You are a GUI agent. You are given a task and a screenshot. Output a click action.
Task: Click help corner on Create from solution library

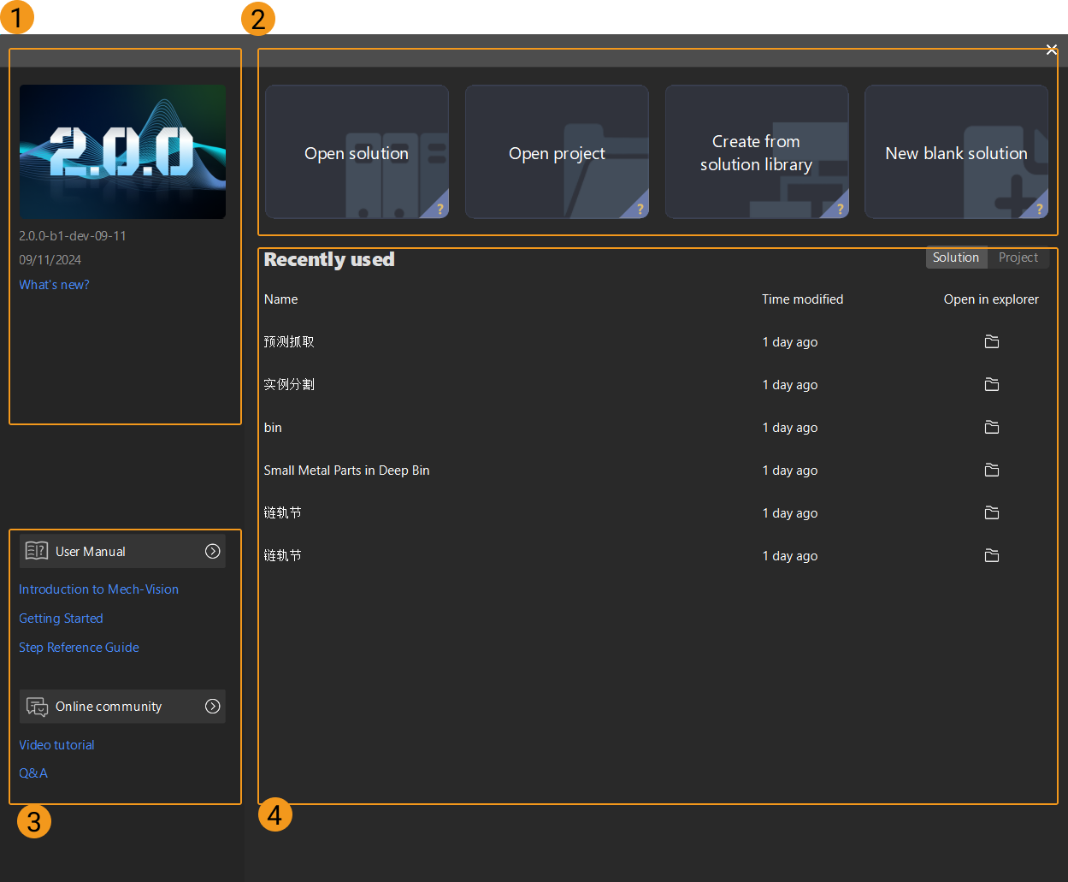pos(840,209)
